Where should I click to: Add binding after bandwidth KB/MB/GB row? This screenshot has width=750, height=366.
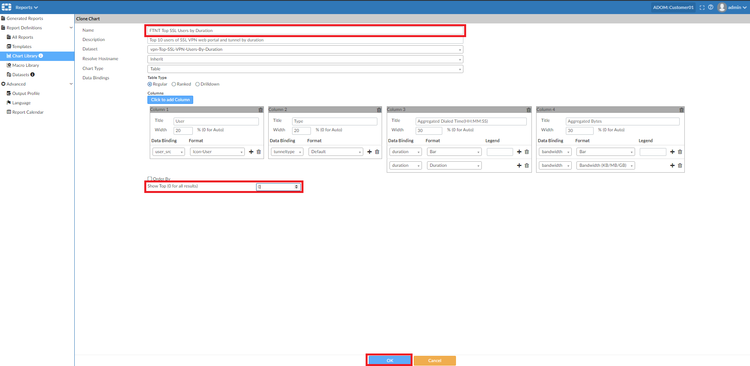click(672, 166)
